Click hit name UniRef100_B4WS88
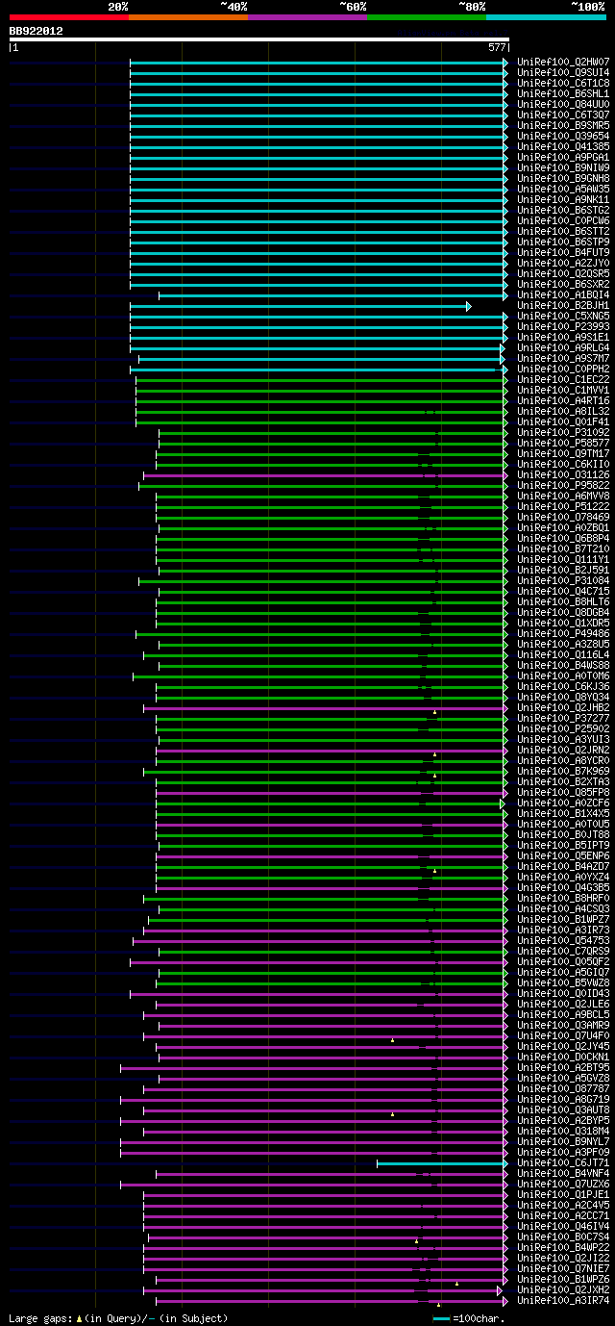 point(563,665)
